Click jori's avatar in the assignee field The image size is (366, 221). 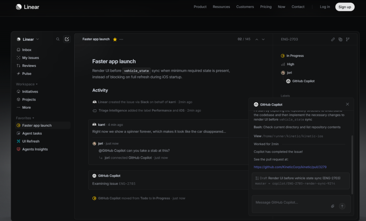coord(283,73)
